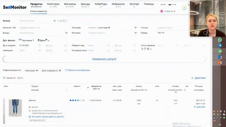Remove the Категории filter chip
Screen dimensions: 226x127
[x=37, y=71]
